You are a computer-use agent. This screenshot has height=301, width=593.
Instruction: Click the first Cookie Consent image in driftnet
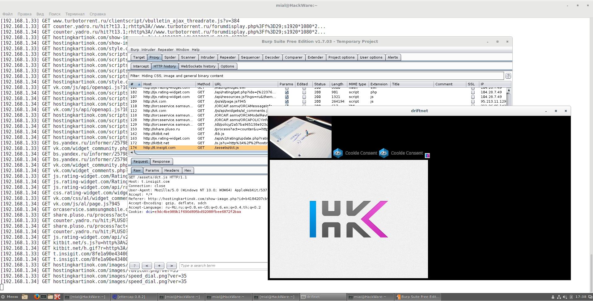pos(355,153)
